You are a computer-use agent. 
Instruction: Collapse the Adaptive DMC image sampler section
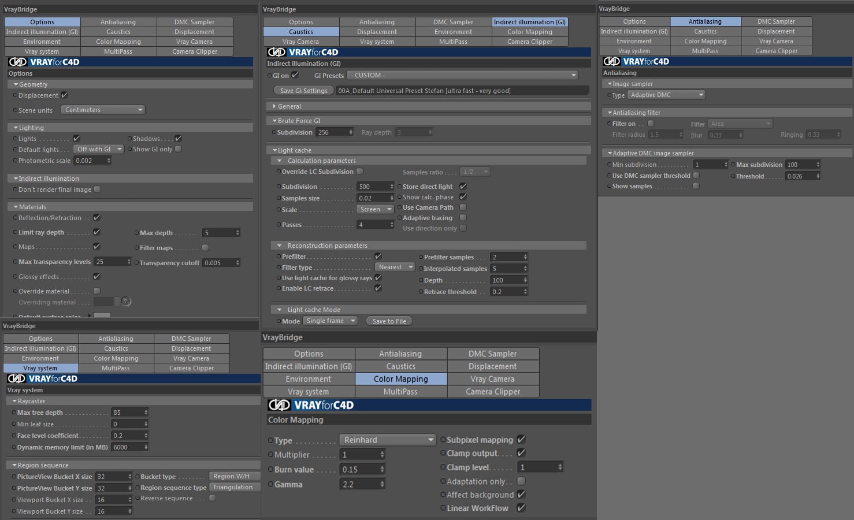tap(610, 153)
